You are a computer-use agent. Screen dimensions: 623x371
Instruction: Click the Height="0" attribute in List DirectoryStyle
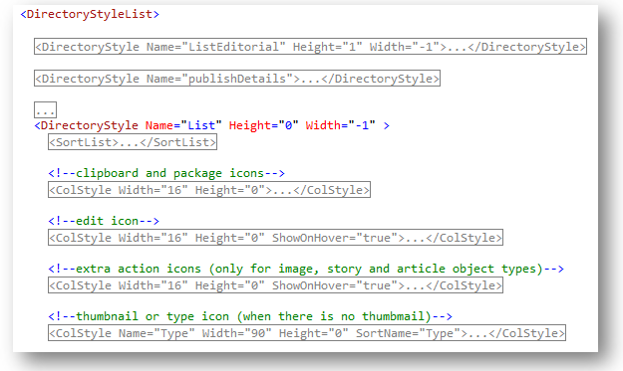263,125
